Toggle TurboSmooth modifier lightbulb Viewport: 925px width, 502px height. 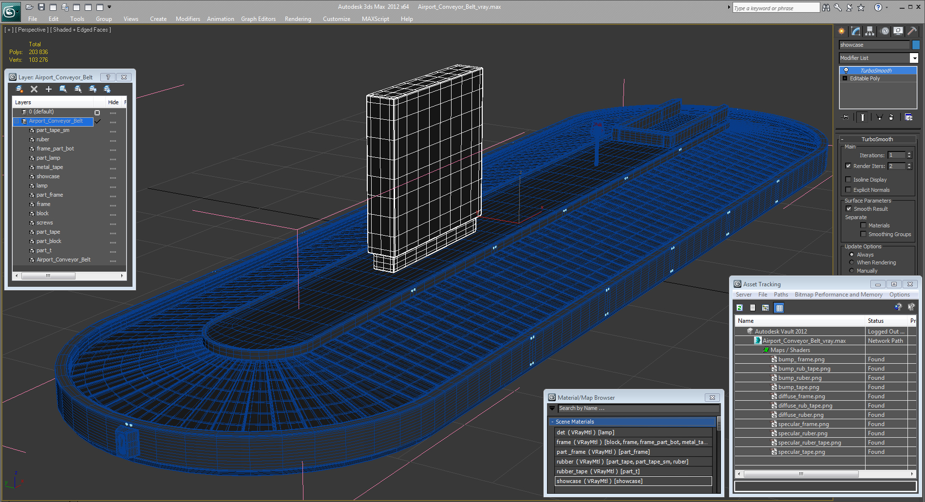846,71
